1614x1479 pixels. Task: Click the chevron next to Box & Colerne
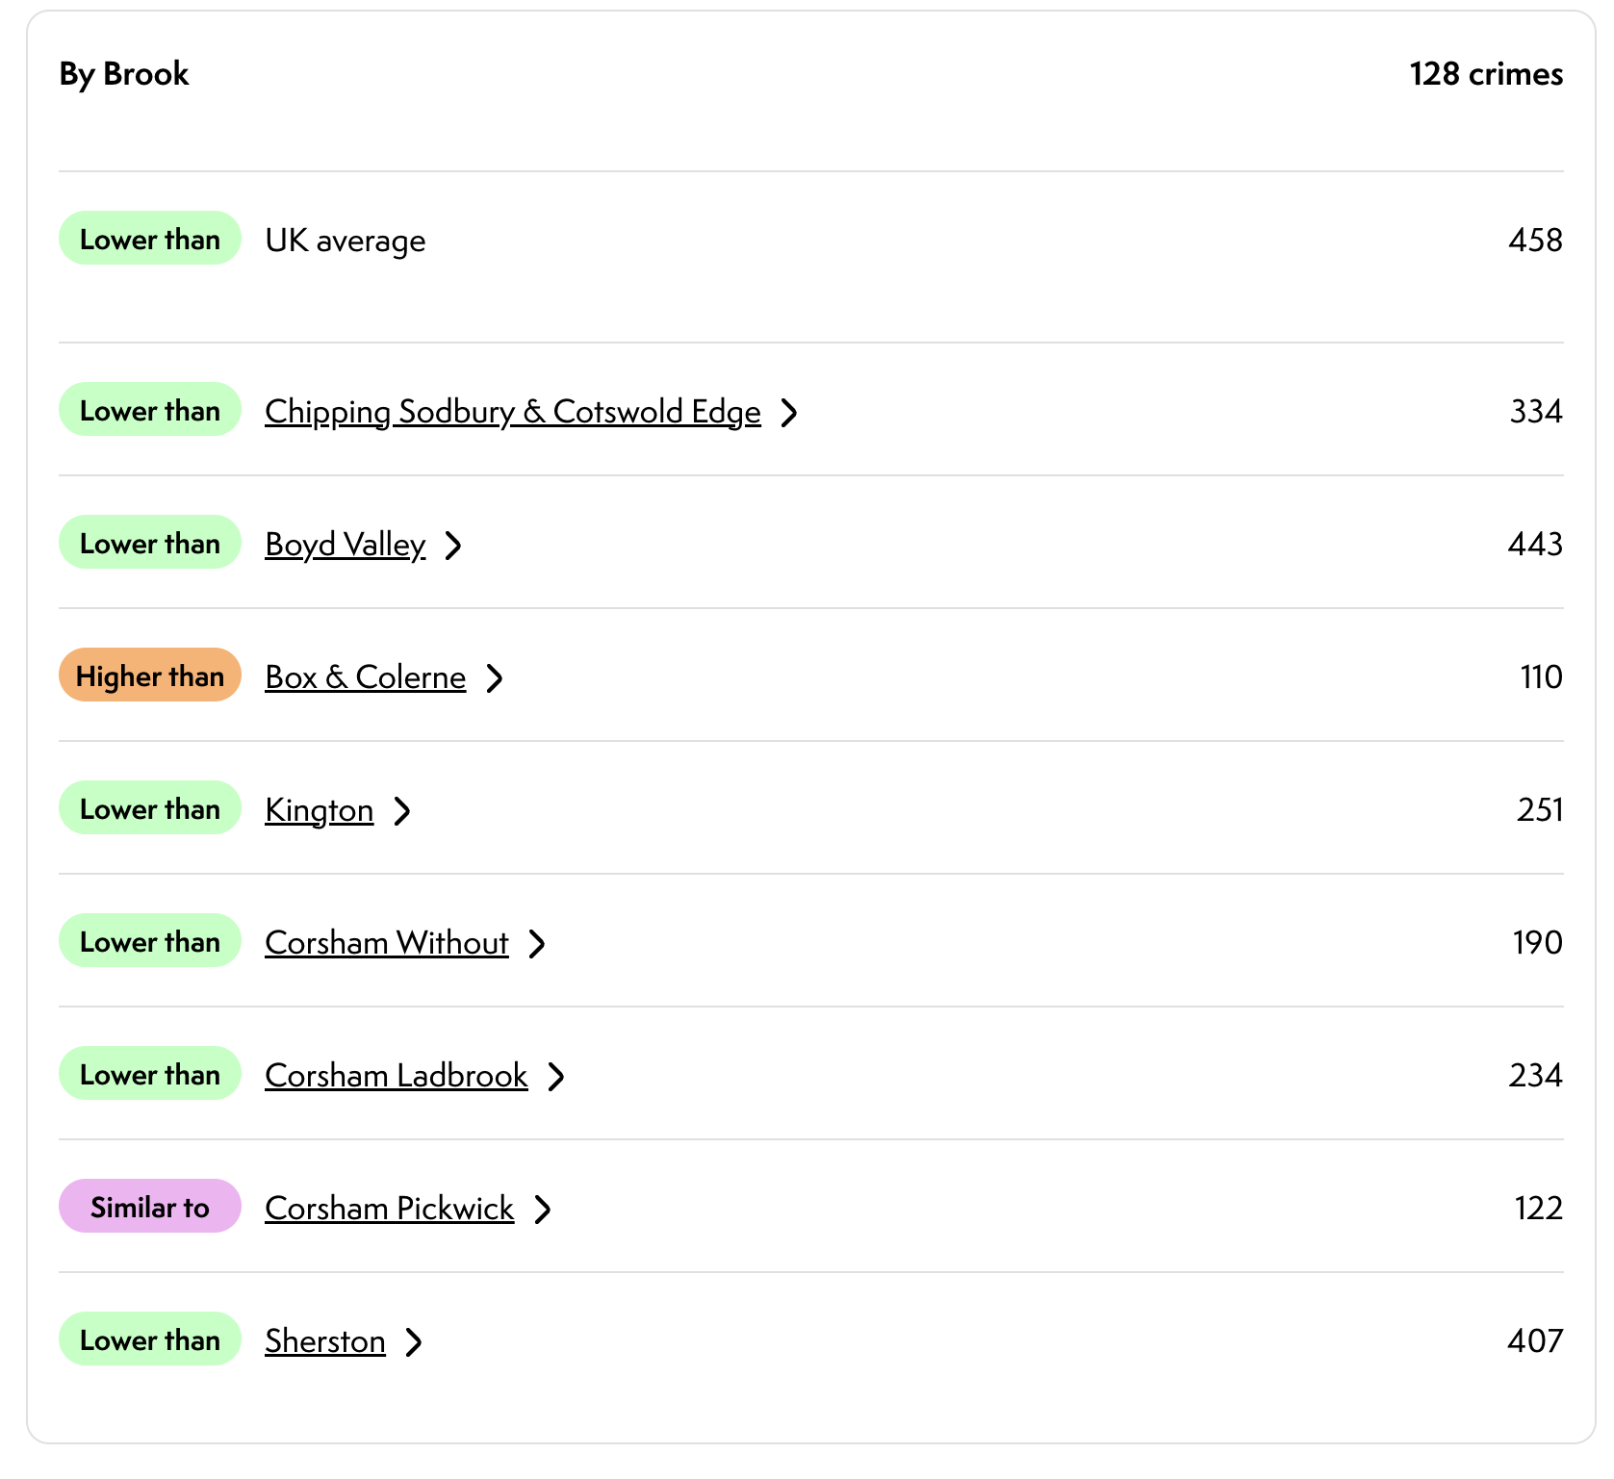click(x=495, y=678)
